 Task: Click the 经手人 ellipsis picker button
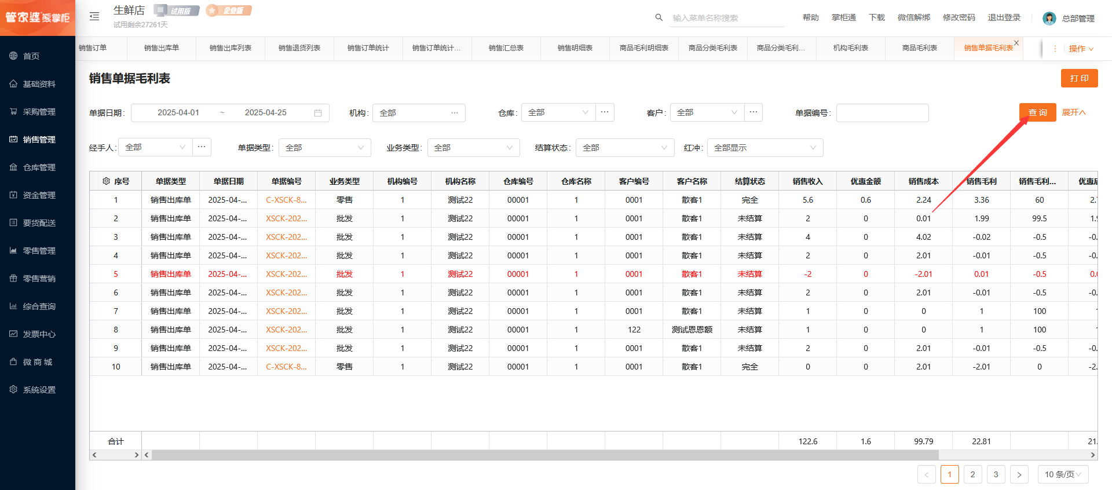[202, 147]
